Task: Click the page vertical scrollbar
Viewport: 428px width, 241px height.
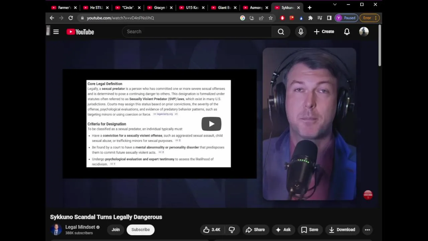Action: pos(380,46)
